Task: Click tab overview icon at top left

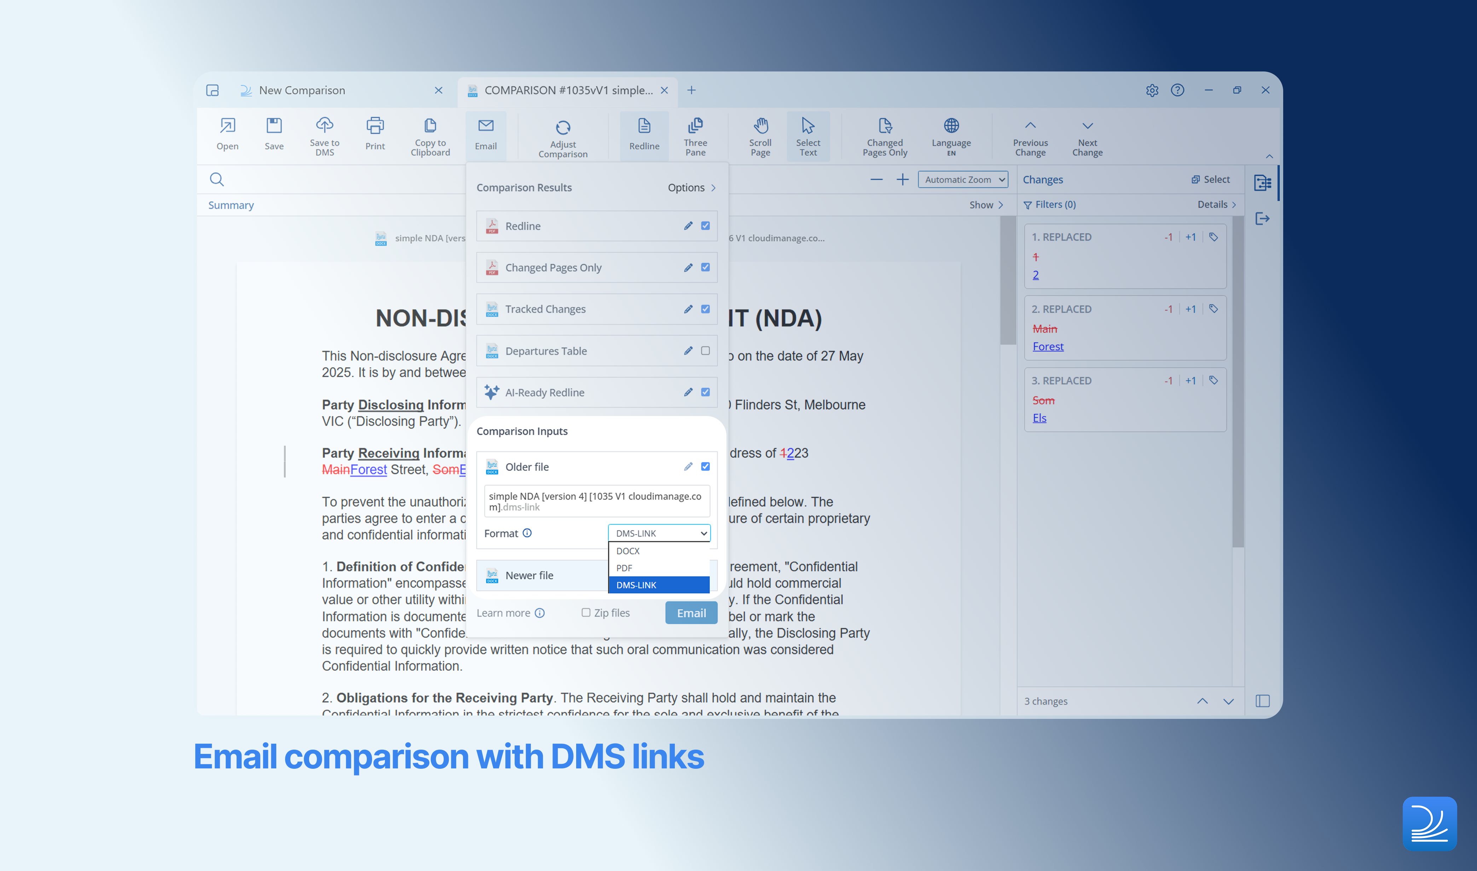Action: tap(213, 90)
